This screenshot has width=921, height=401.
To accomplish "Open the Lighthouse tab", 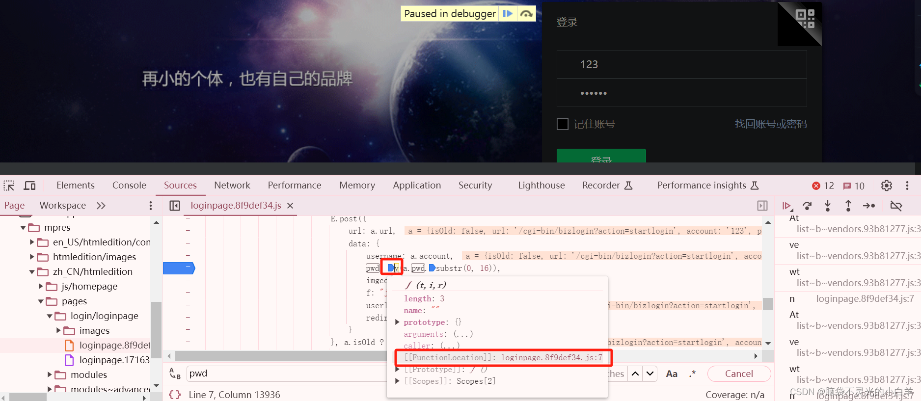I will pyautogui.click(x=542, y=186).
